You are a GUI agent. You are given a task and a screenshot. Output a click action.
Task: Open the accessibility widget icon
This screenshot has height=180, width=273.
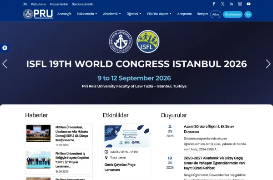coord(5,48)
